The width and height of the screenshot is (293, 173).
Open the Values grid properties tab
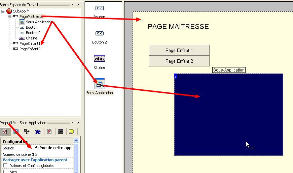tap(60, 132)
